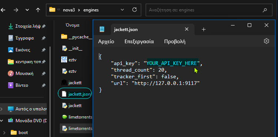278x137 pixels.
Task: Open the Προβολή menu
Action: (175, 42)
